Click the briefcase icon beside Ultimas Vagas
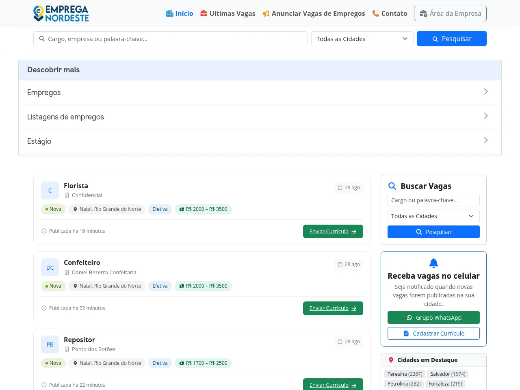Viewport: 520px width, 390px height. tap(204, 13)
